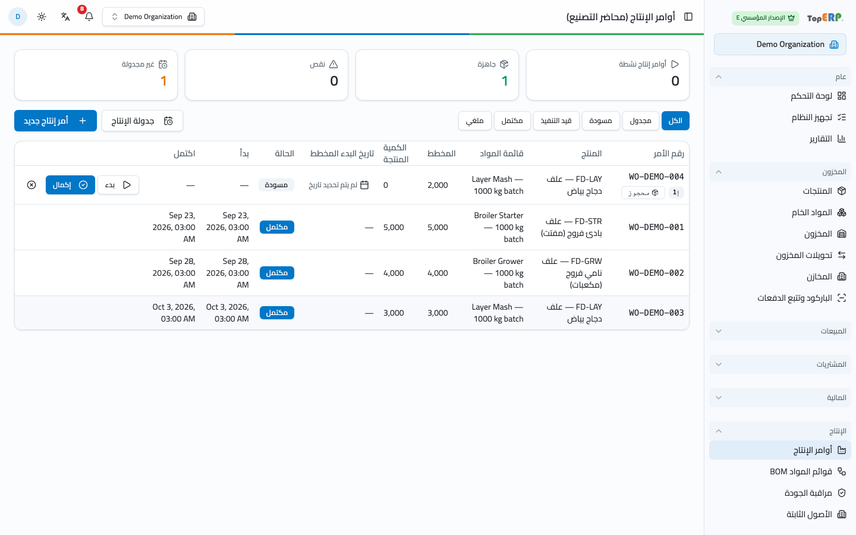Click بدء to start WO-DEMO-004
This screenshot has height=535, width=856.
click(118, 185)
